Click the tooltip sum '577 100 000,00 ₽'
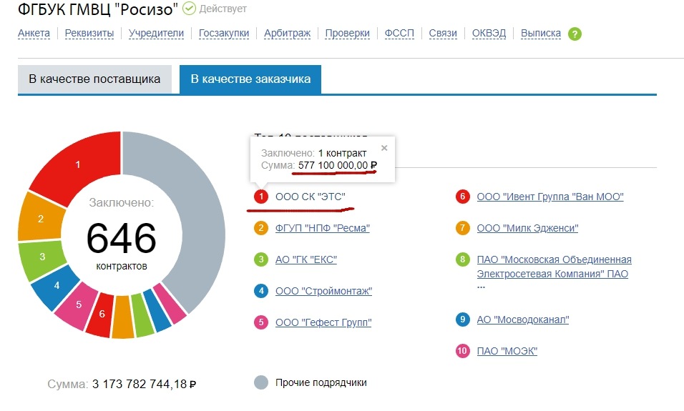This screenshot has width=684, height=411. click(x=338, y=165)
